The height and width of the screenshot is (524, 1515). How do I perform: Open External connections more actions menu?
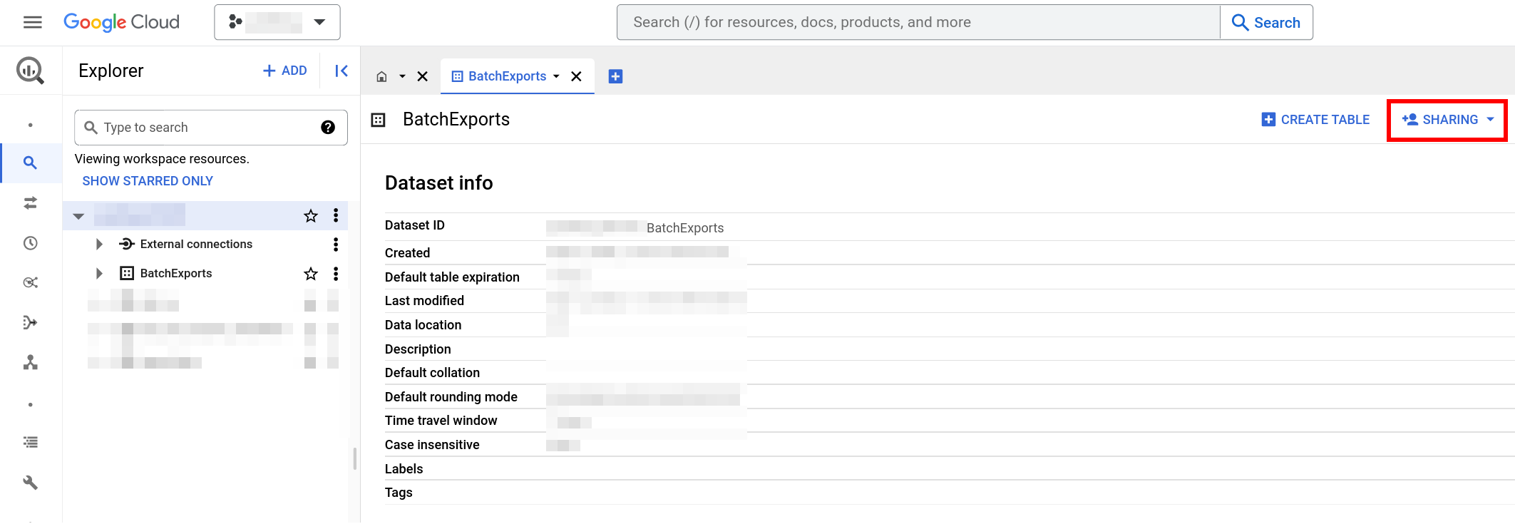(336, 245)
